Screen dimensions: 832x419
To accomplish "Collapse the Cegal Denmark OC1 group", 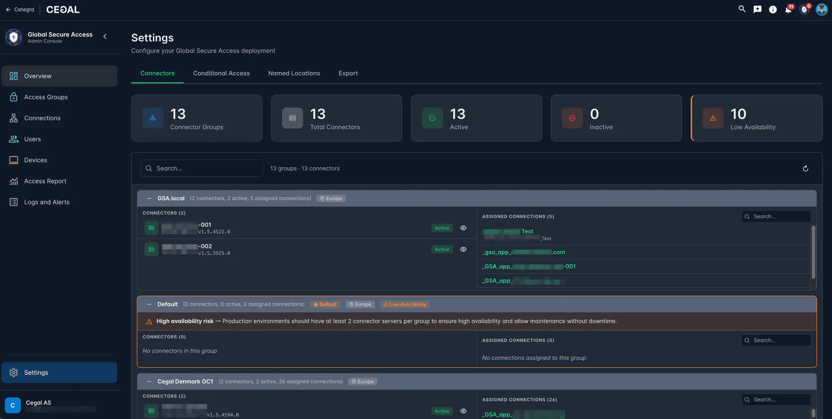I will (149, 382).
